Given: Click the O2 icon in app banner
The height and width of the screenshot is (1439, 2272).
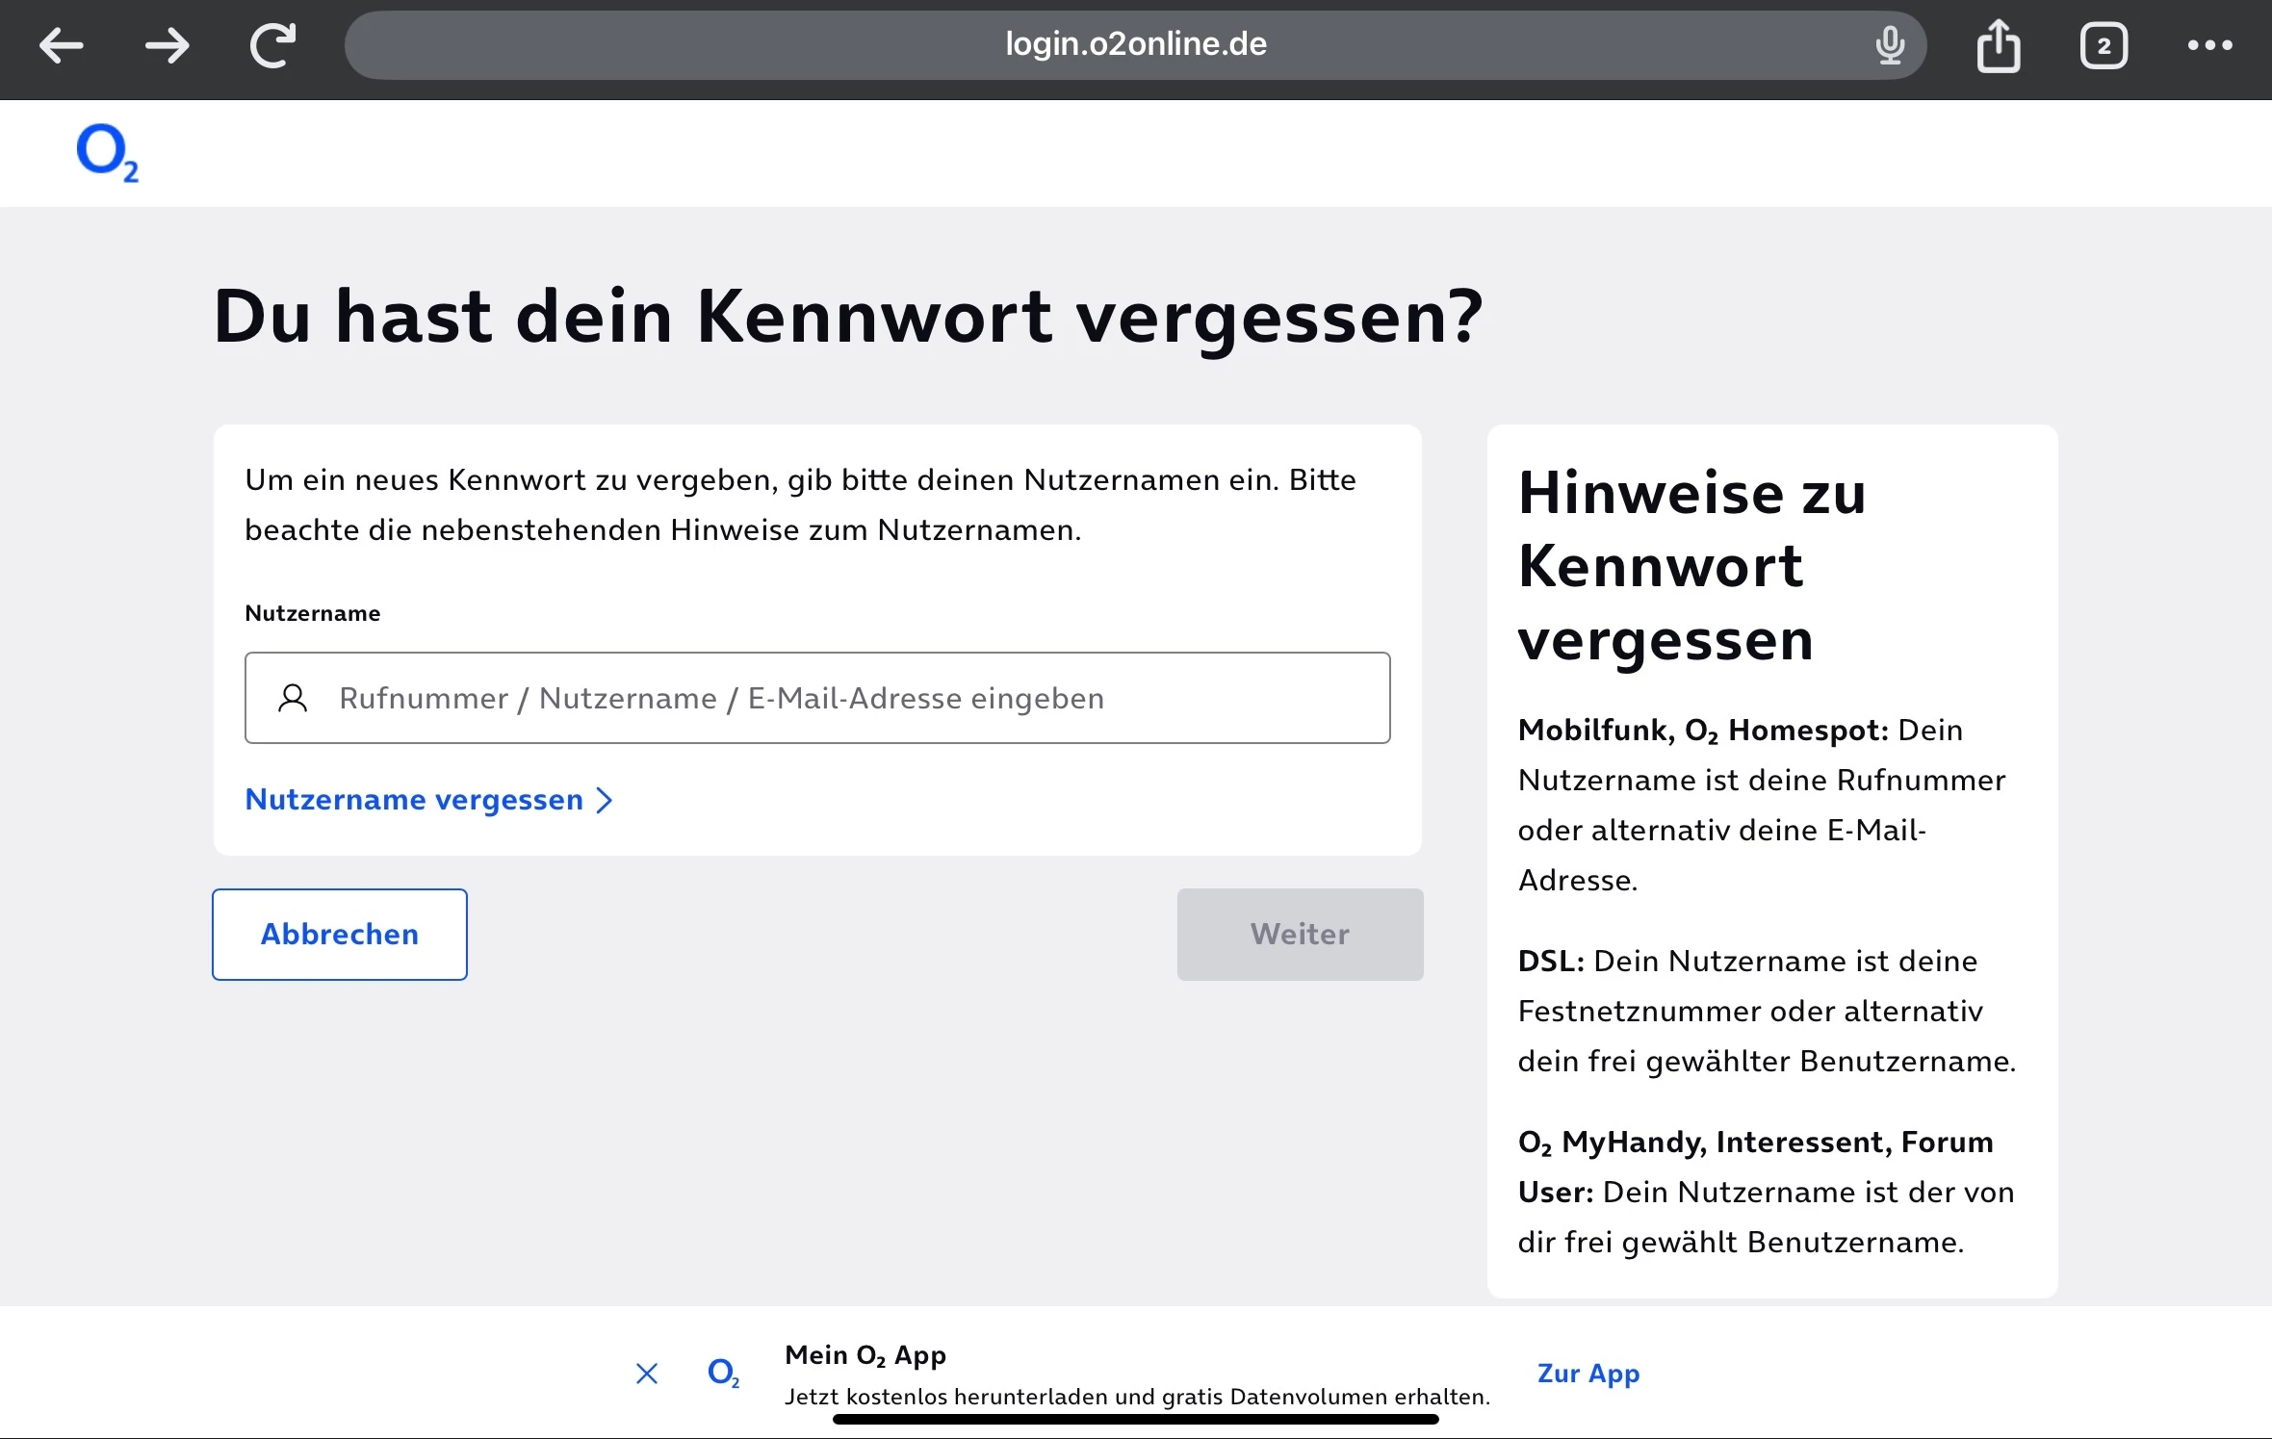Looking at the screenshot, I should click(723, 1372).
